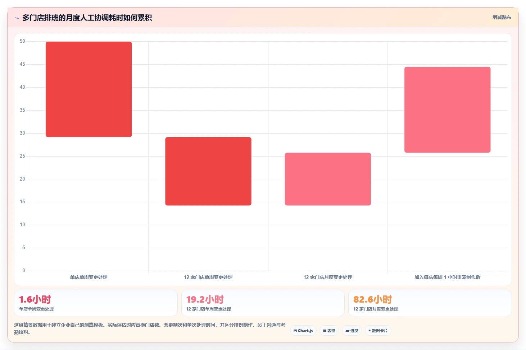
Task: Click the 12 家门店月度变更处理 waterfall bar
Action: (328, 179)
